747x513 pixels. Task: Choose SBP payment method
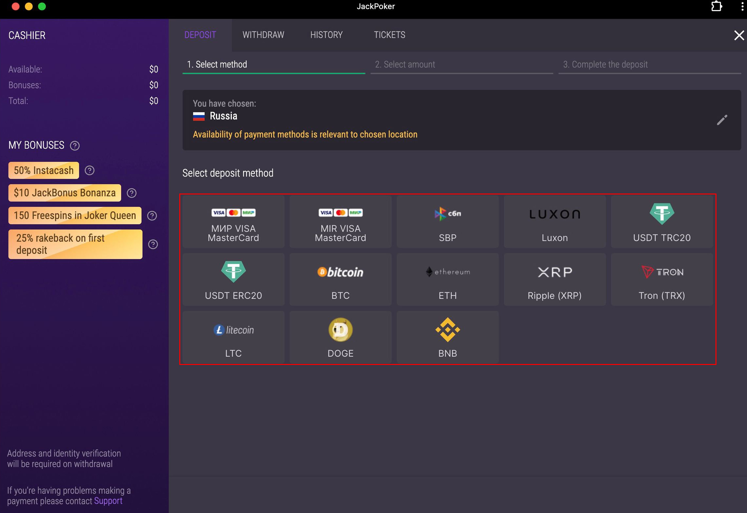click(447, 222)
